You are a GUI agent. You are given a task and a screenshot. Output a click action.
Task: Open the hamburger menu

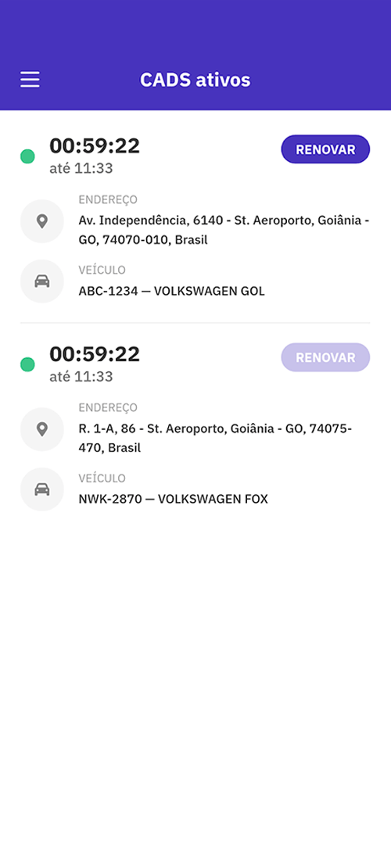coord(30,80)
